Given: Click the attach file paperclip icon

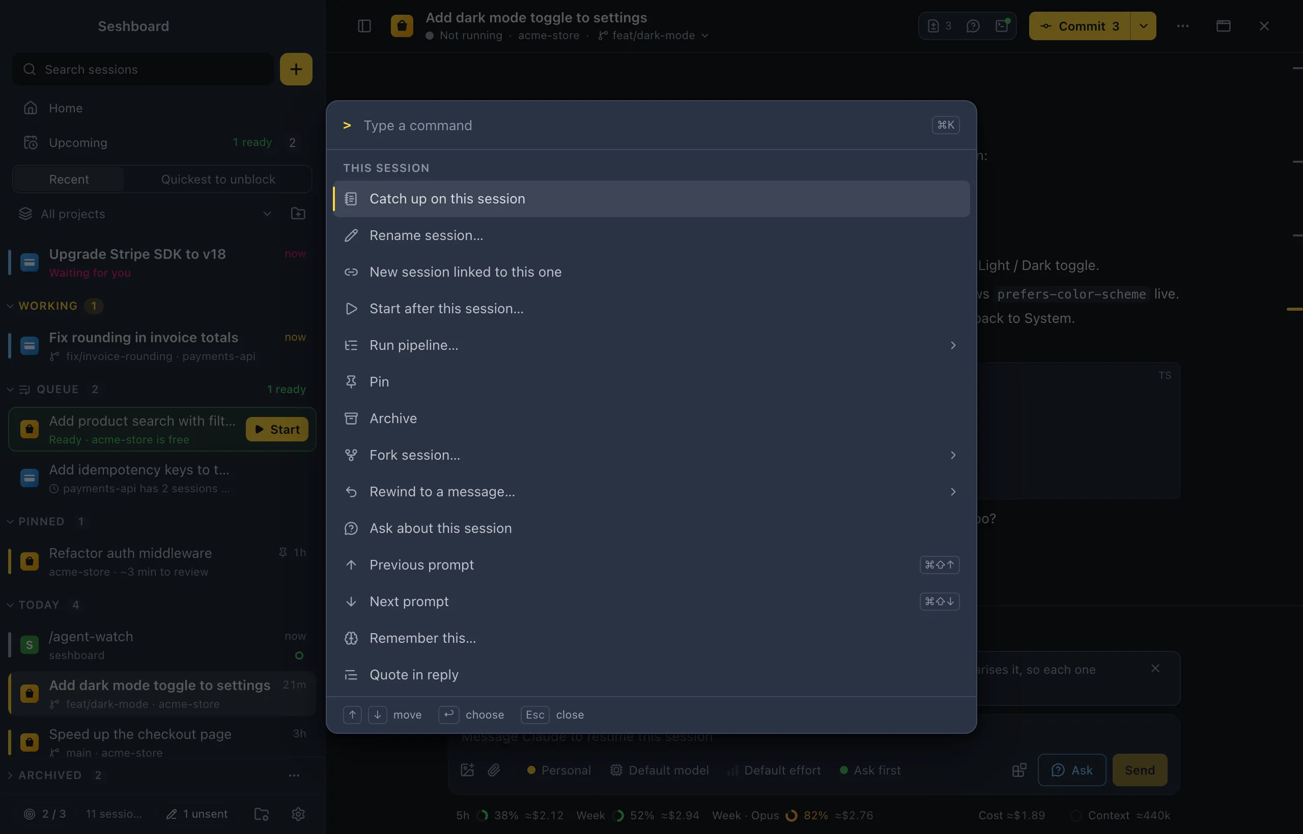Looking at the screenshot, I should coord(494,769).
